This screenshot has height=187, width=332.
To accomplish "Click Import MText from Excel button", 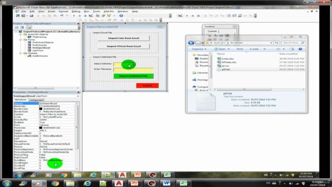I will point(123,46).
